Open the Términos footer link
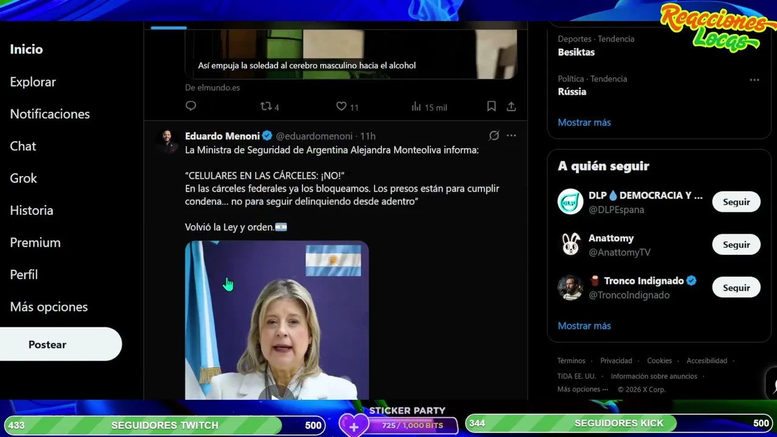The width and height of the screenshot is (777, 437). point(571,361)
